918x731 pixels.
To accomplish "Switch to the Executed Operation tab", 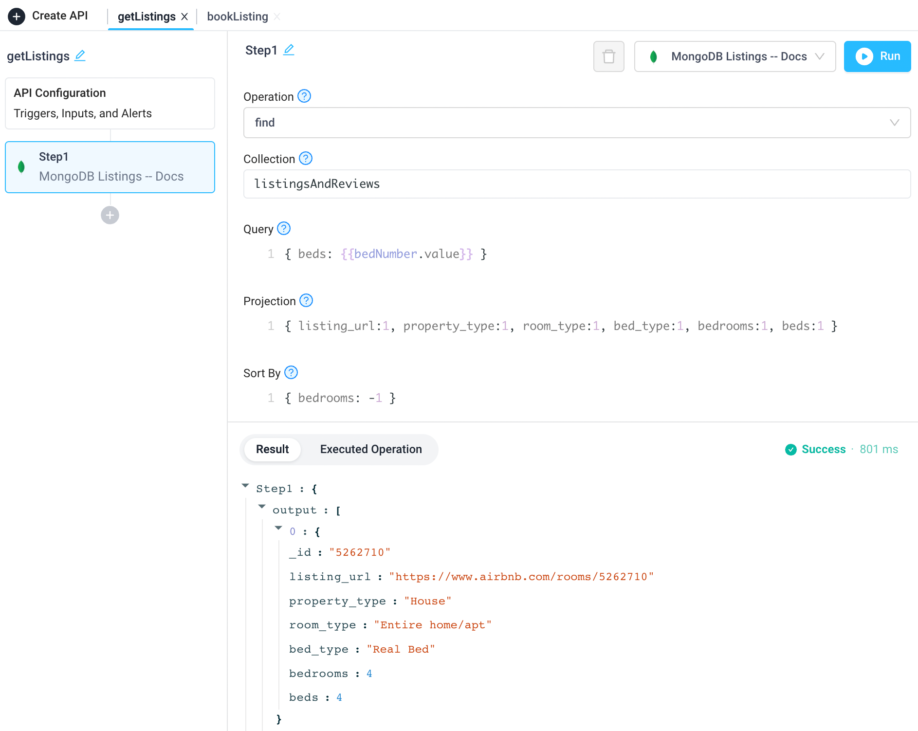I will pyautogui.click(x=370, y=449).
